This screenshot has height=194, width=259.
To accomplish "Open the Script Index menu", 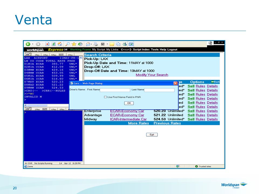I will (141, 50).
